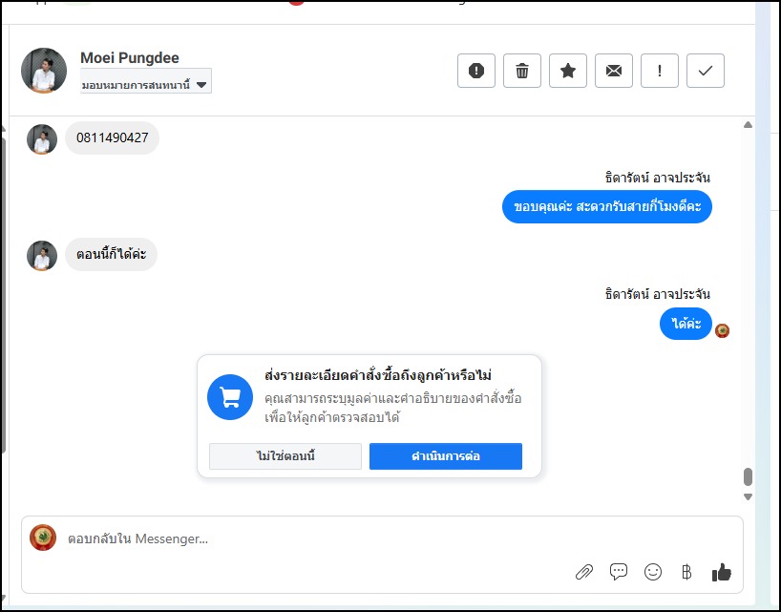
Task: Star this conversation as follow-up
Action: (x=568, y=71)
